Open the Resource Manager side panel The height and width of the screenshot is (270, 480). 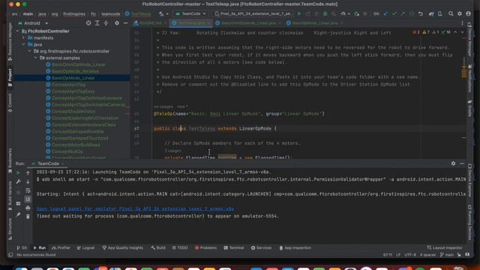tap(10, 41)
